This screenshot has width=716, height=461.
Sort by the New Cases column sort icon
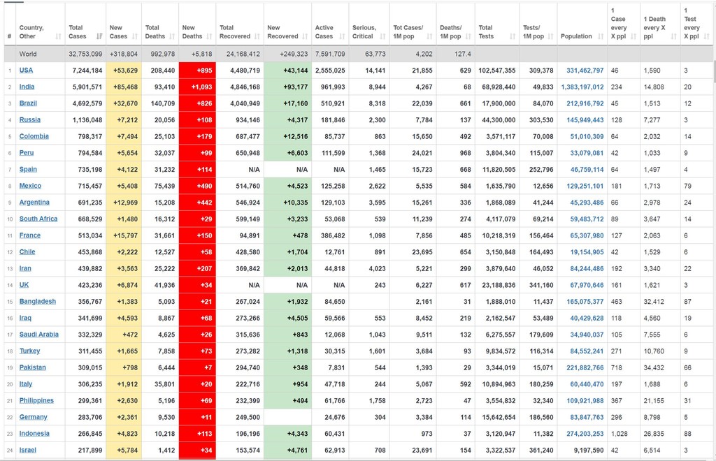click(135, 36)
